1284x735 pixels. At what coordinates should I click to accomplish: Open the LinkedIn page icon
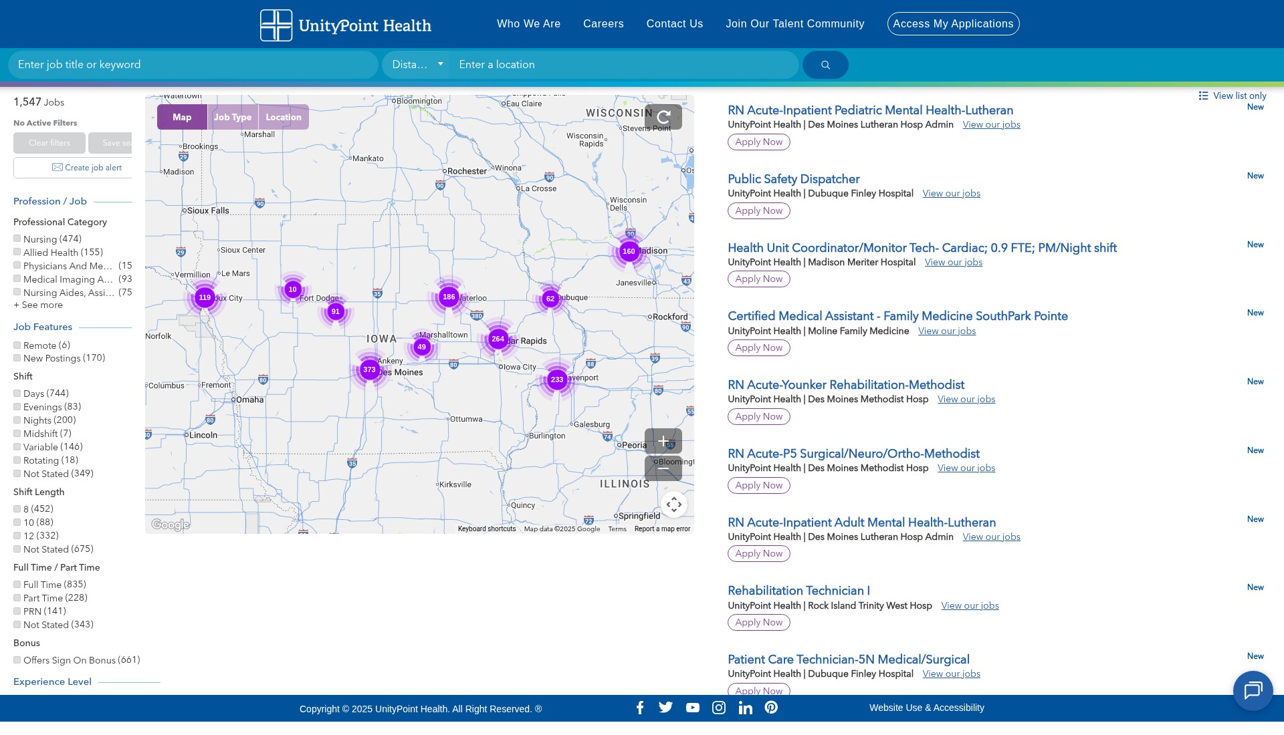(x=745, y=708)
